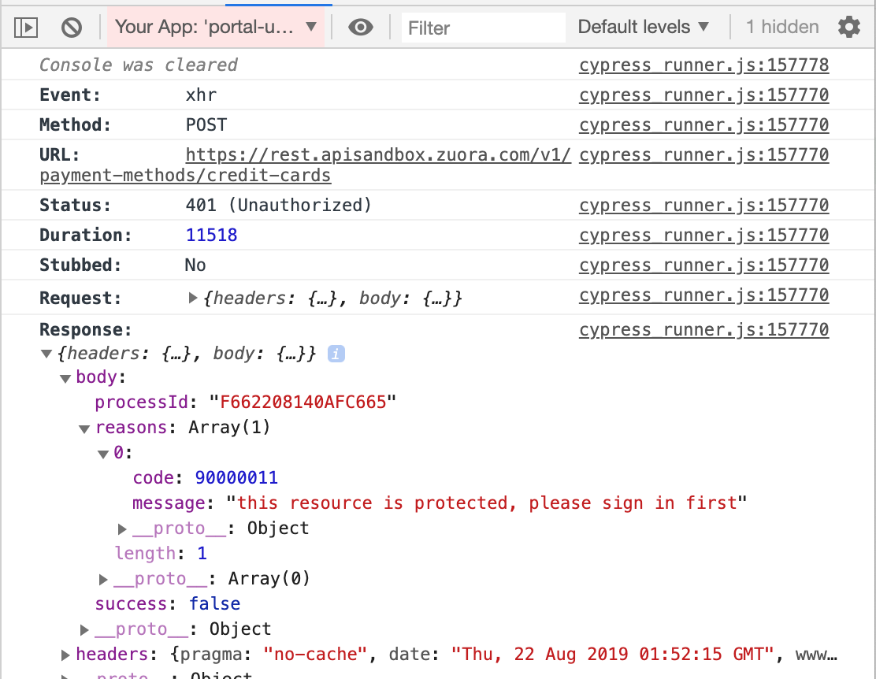This screenshot has height=679, width=876.
Task: Expand the headers object showing pragma no-cache
Action: point(66,654)
